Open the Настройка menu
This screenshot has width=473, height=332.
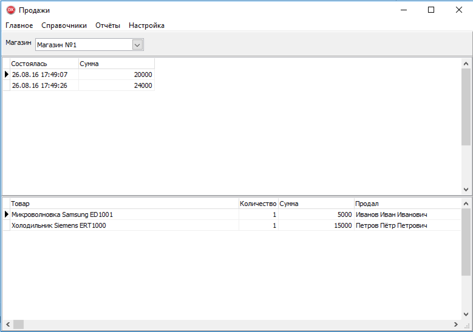click(147, 25)
